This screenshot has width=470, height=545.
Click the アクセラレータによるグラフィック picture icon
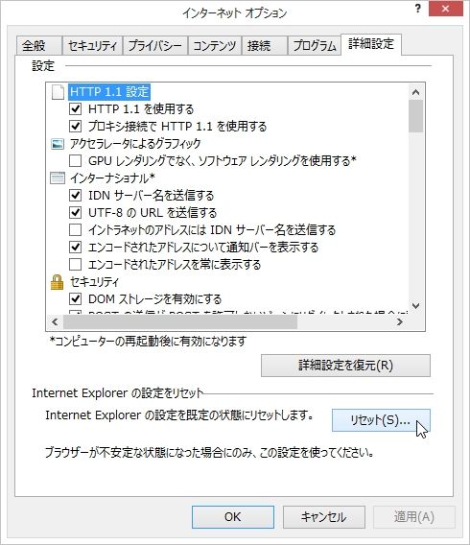pyautogui.click(x=58, y=144)
